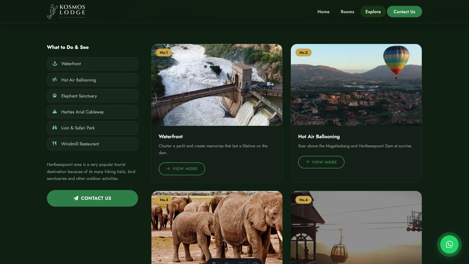The height and width of the screenshot is (264, 469).
Task: Select Elephant Sanctuary in the sidebar
Action: [x=92, y=96]
